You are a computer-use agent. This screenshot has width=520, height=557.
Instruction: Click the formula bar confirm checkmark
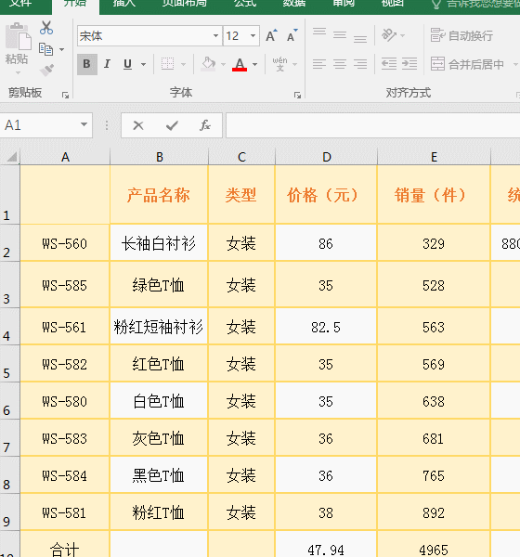coord(172,125)
